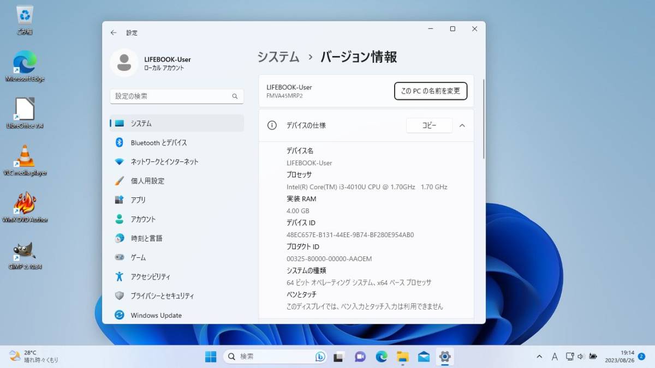Viewport: 655px width, 368px height.
Task: Click the processor value Intel(R) Core(TM) i3-4010U
Action: tap(367, 187)
